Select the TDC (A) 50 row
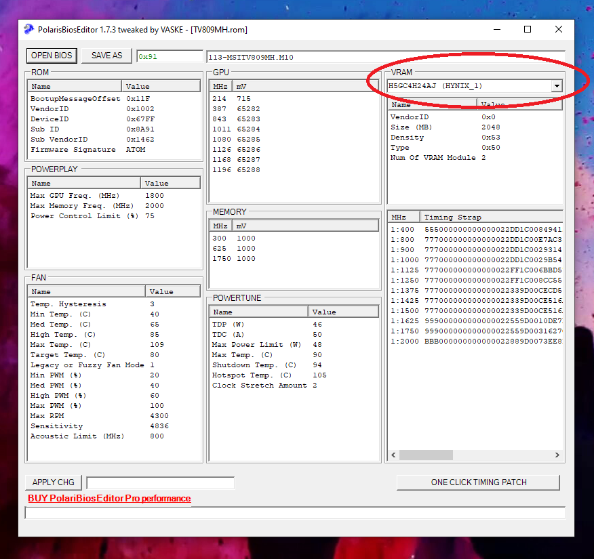This screenshot has width=594, height=559. [x=294, y=335]
